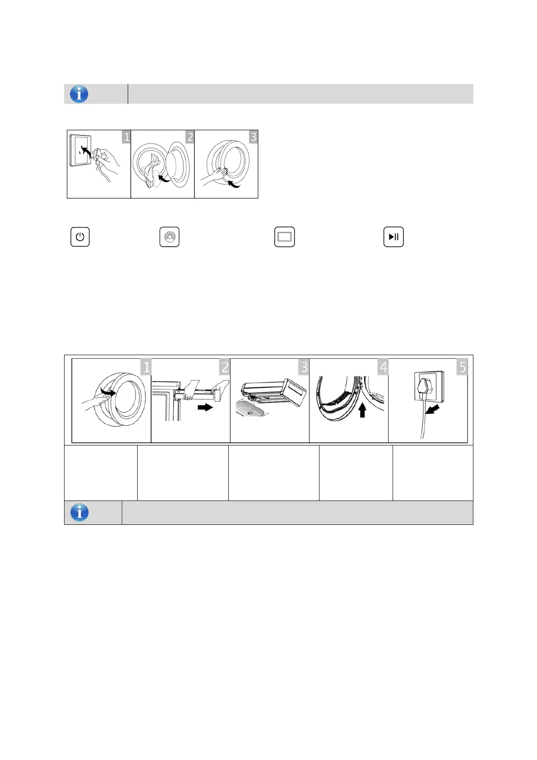This screenshot has width=537, height=760.
Task: Select the pull-out water container illustration
Action: [x=190, y=401]
